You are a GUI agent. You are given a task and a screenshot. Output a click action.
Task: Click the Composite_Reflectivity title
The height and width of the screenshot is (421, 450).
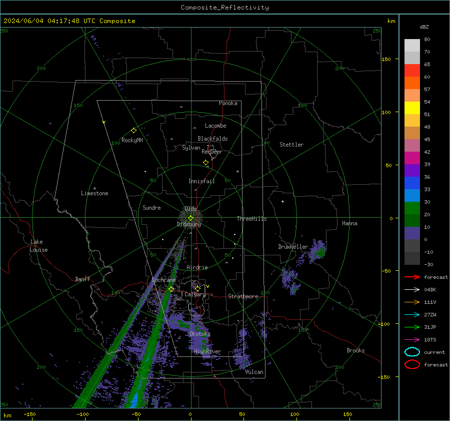click(225, 8)
